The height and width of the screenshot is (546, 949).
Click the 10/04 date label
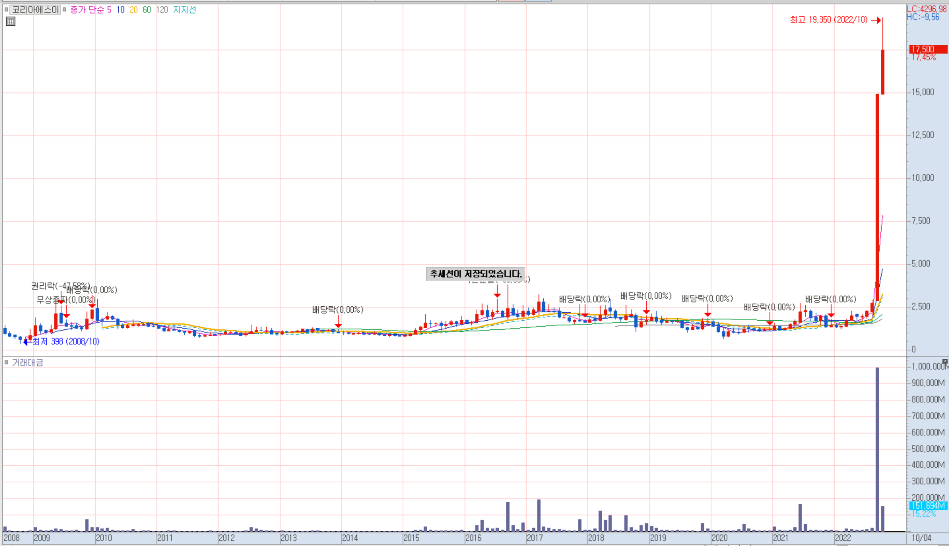(x=921, y=538)
